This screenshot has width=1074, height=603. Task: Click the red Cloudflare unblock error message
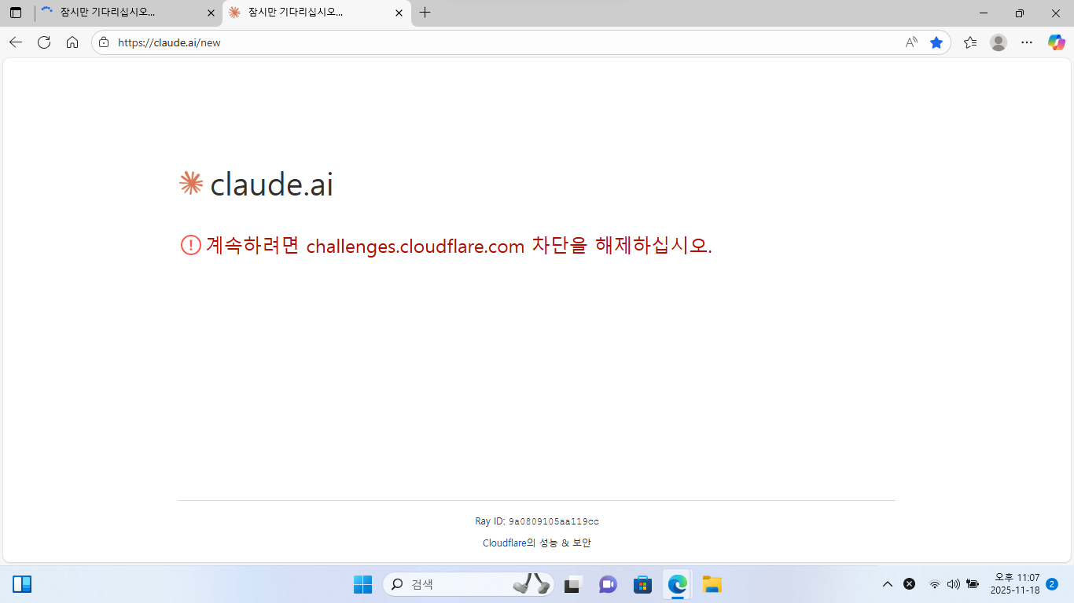coord(446,246)
